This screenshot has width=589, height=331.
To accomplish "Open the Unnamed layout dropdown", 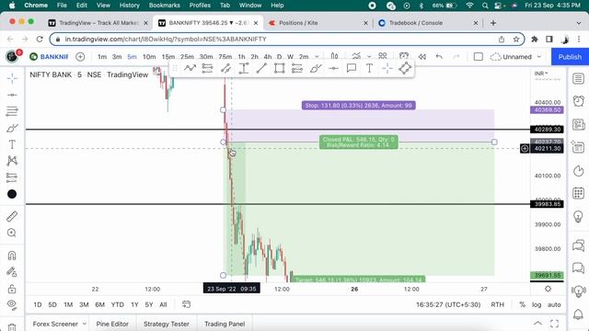I will tap(516, 57).
